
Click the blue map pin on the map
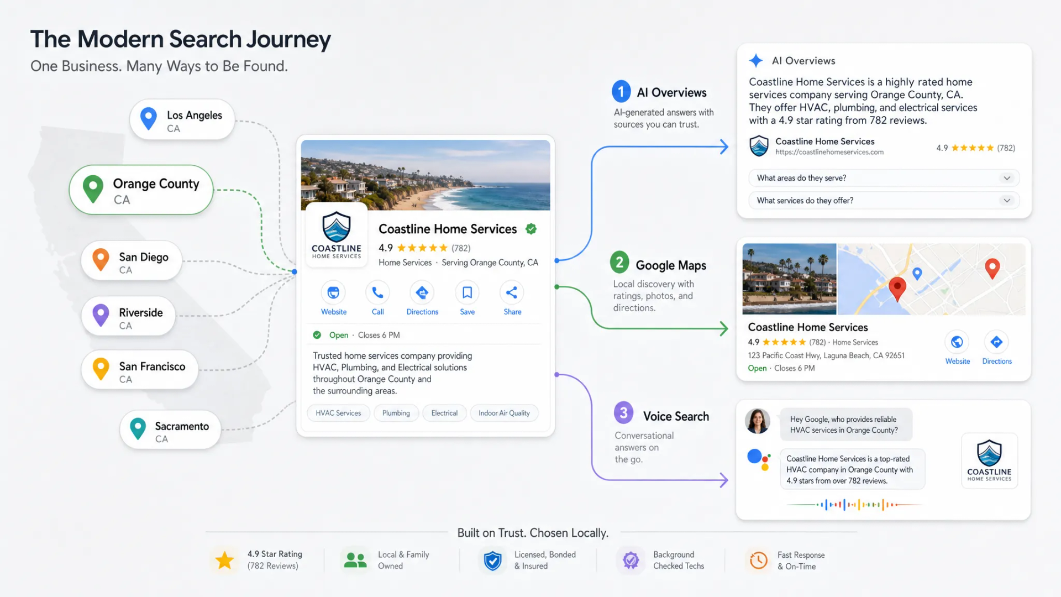coord(917,274)
